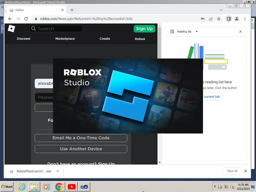
Task: Click the Action Center flag tray icon
Action: 220,186
